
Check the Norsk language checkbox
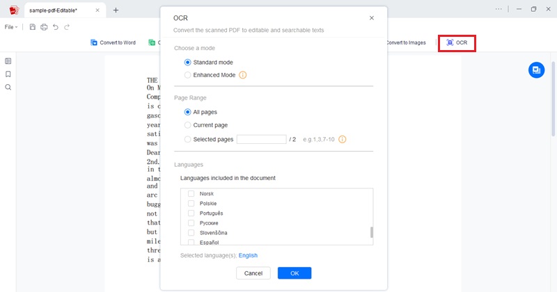point(191,194)
